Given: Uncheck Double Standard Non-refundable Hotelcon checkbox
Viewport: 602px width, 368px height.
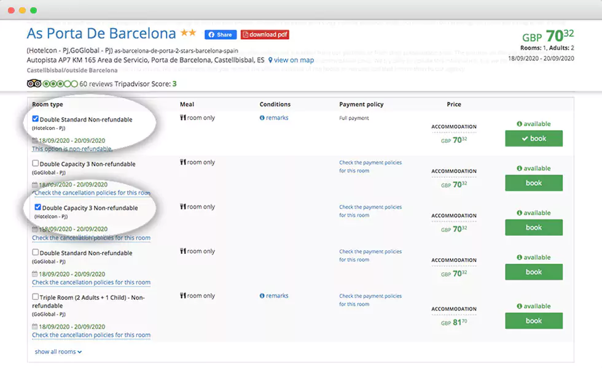Looking at the screenshot, I should [36, 119].
